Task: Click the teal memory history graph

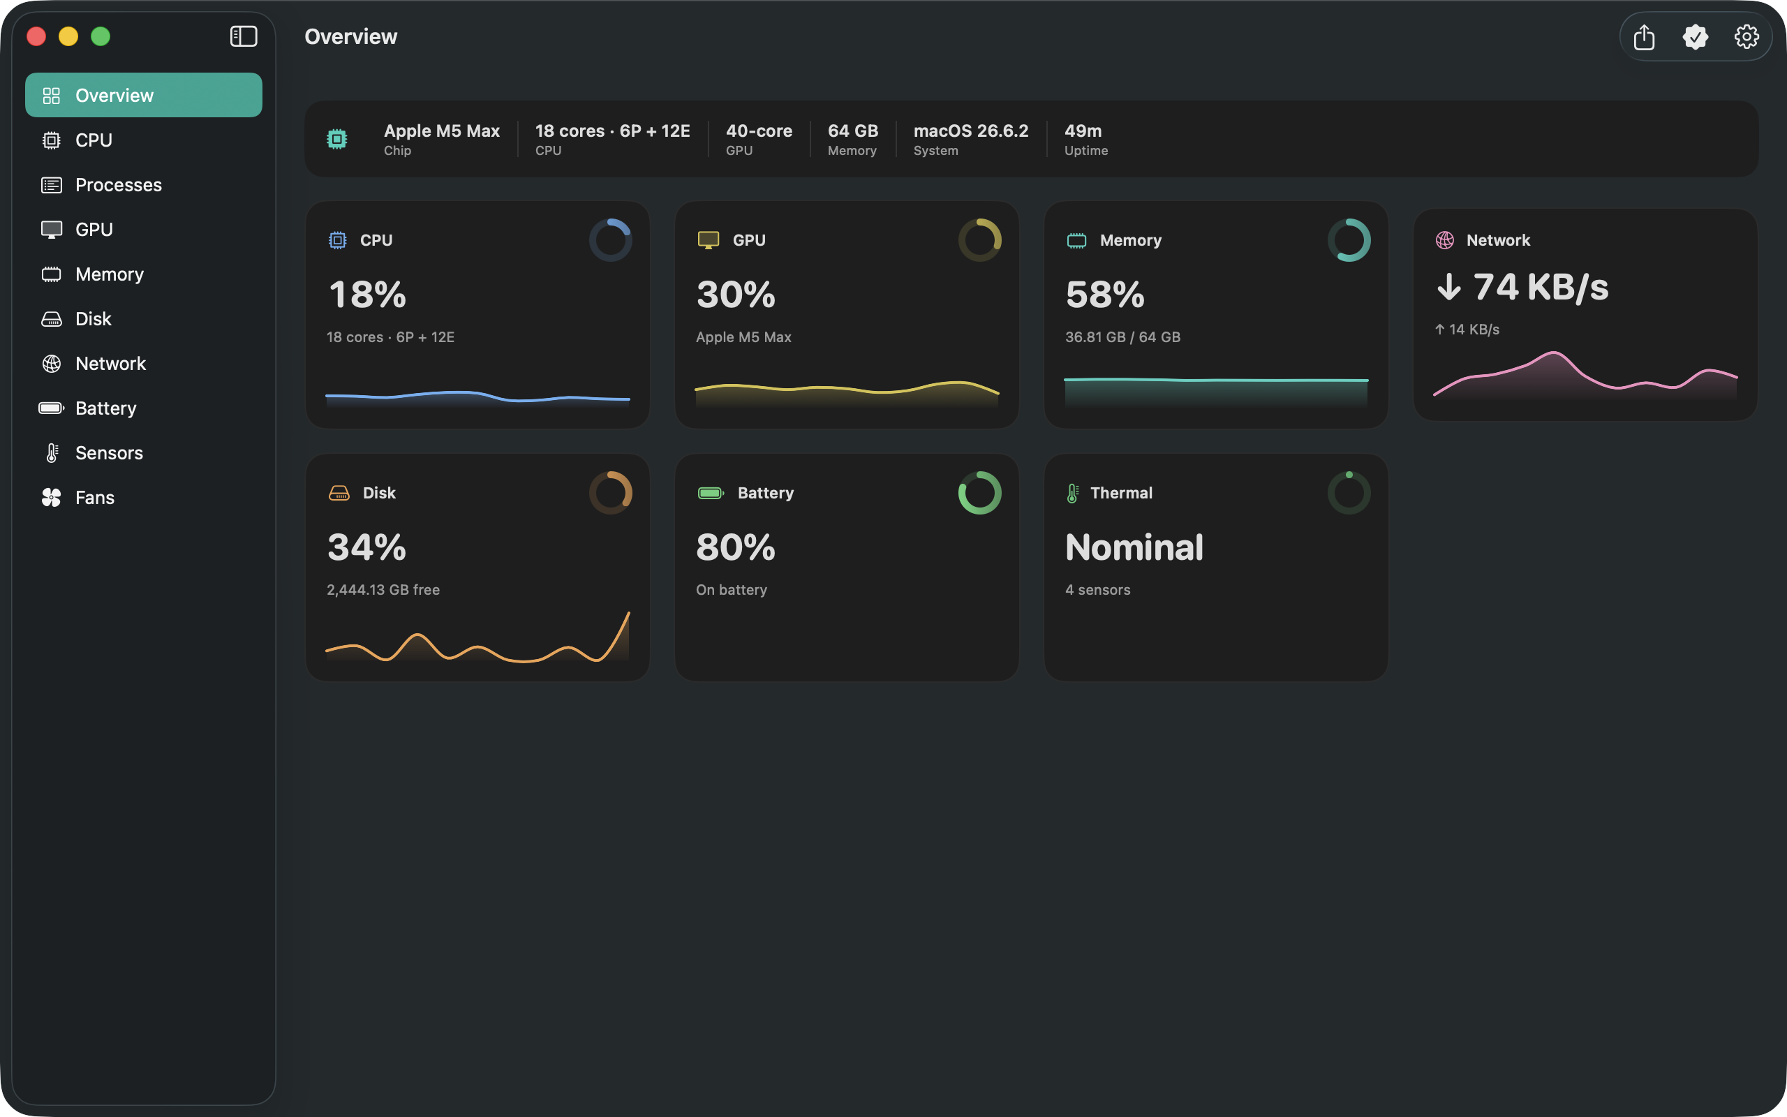Action: click(x=1215, y=392)
